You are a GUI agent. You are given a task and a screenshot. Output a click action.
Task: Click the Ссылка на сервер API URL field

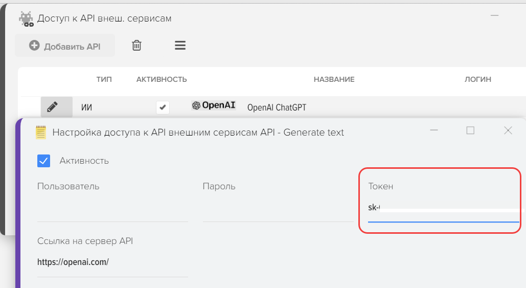[x=112, y=262]
